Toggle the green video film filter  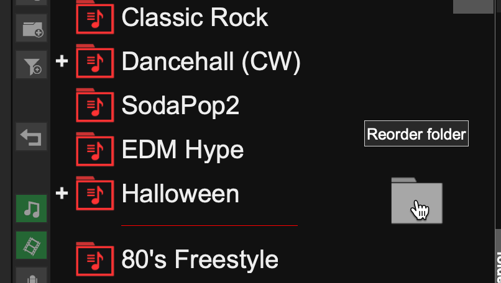click(x=31, y=245)
